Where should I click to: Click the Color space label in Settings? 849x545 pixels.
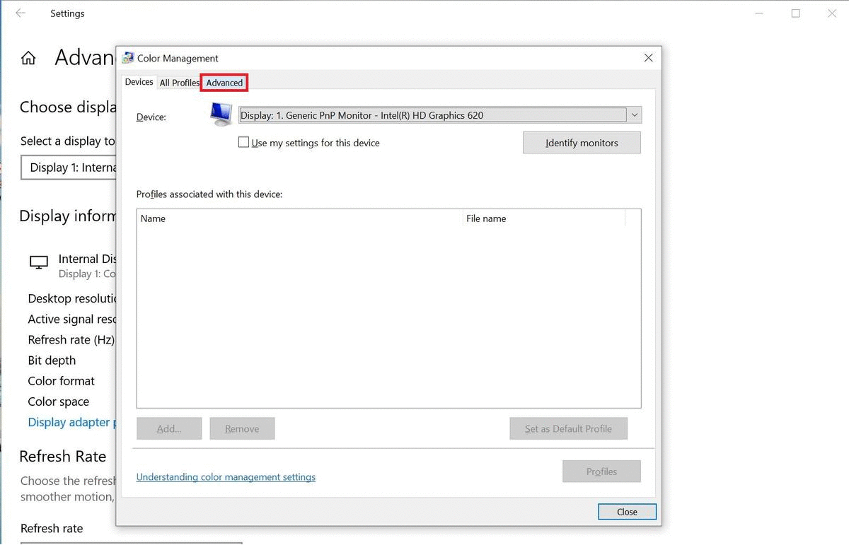[58, 402]
